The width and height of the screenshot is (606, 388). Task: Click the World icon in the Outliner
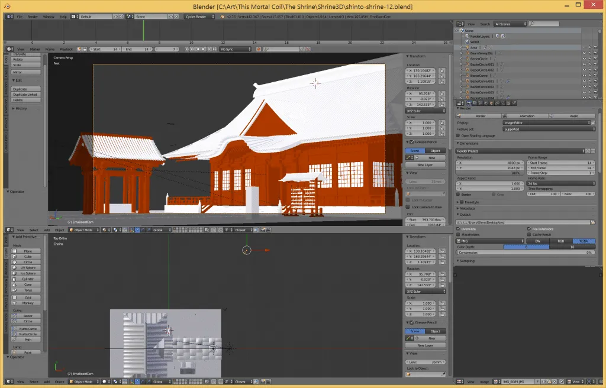point(468,42)
